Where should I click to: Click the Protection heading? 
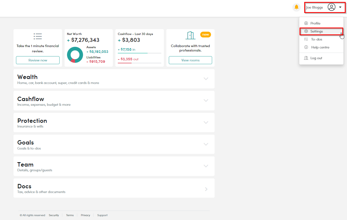pyautogui.click(x=32, y=121)
